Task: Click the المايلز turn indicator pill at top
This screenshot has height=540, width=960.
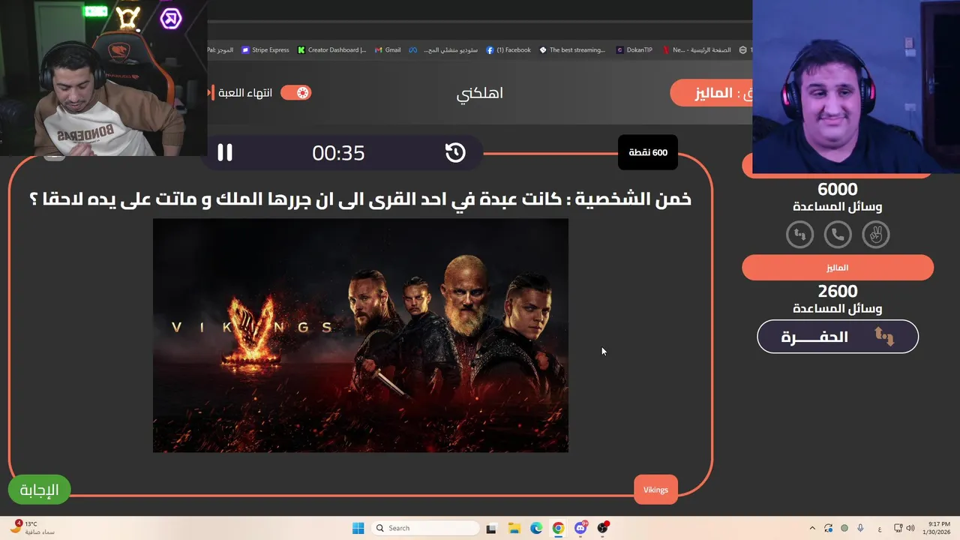Action: click(x=711, y=93)
